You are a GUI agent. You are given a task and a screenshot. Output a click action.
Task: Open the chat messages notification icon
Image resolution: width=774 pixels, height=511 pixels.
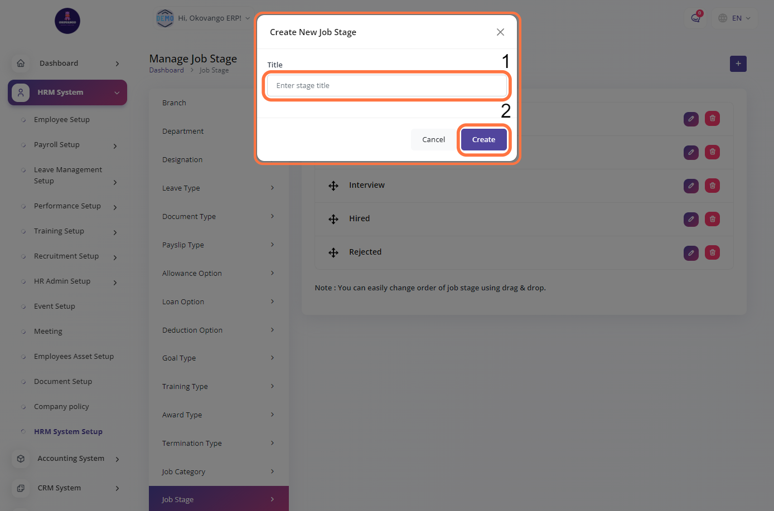pyautogui.click(x=695, y=18)
